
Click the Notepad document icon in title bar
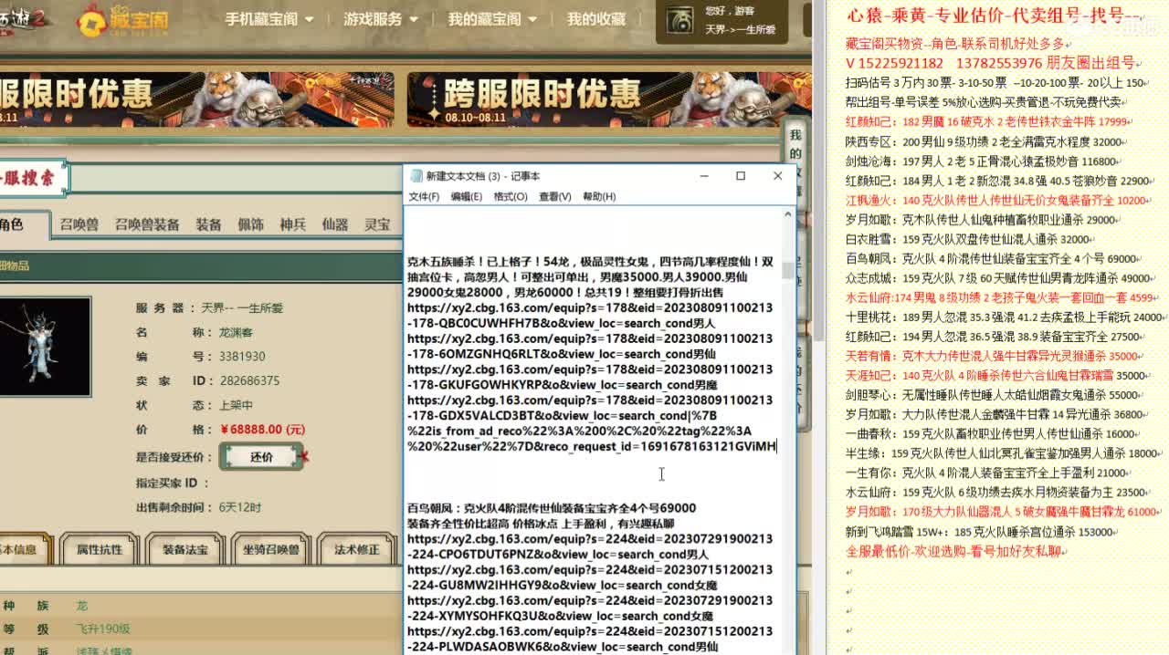click(416, 176)
